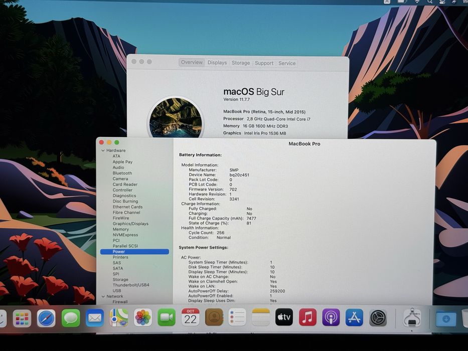Switch to the Displays tab
This screenshot has height=351, width=468.
click(217, 63)
